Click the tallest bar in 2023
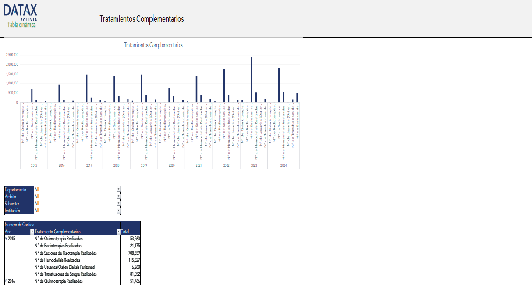 coord(252,80)
